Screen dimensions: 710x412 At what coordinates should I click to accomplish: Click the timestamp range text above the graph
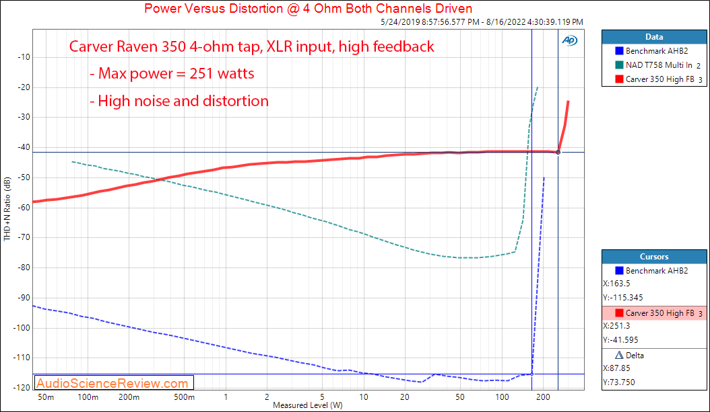(x=482, y=22)
